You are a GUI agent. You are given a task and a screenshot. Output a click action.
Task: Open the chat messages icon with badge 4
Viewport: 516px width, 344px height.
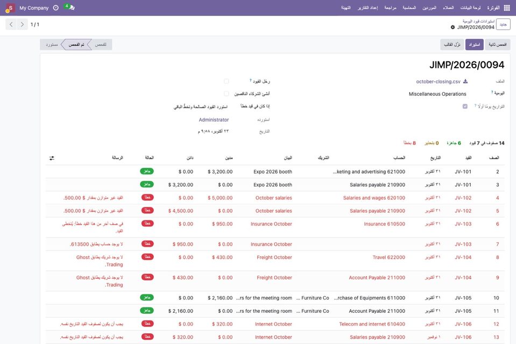(70, 7)
